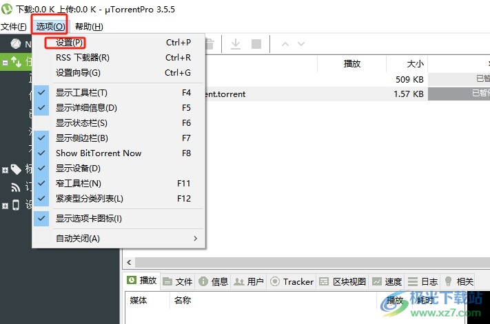490x324 pixels.
Task: Click scrollbar left arrow
Action: (x=129, y=263)
